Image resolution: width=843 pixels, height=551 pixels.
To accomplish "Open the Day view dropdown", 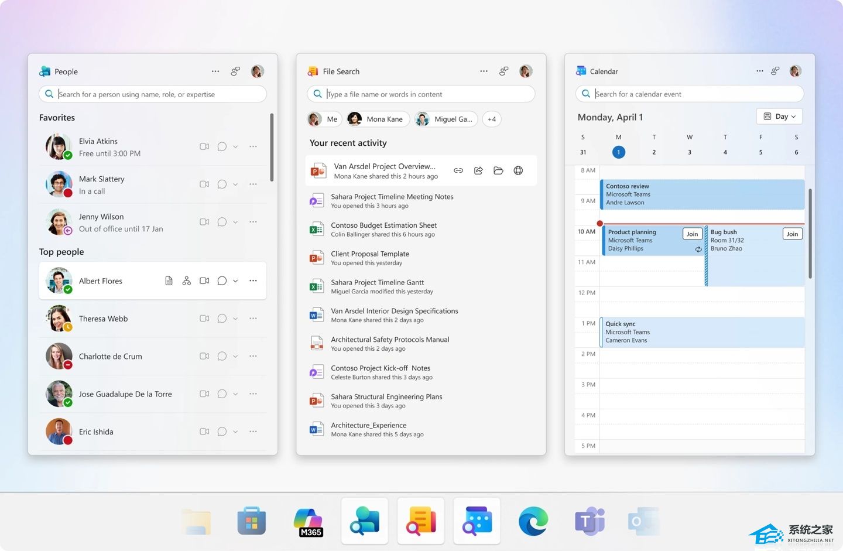I will (779, 117).
